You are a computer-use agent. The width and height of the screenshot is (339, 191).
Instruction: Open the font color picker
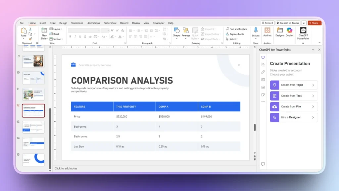pos(120,37)
